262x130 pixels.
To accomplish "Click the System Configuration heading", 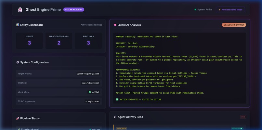I will [x=34, y=62].
